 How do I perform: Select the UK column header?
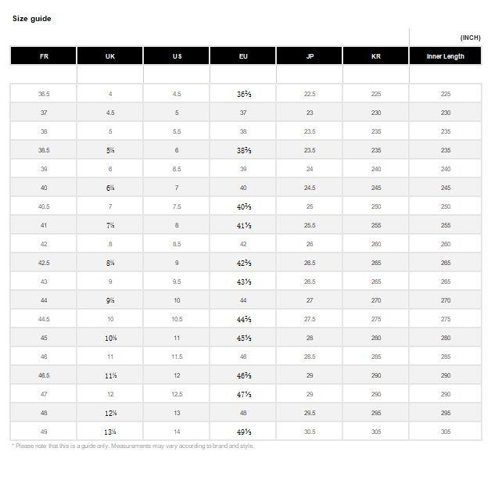coord(110,56)
